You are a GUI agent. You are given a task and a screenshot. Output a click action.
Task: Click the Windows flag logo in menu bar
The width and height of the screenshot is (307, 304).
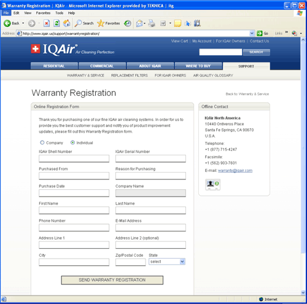click(300, 14)
